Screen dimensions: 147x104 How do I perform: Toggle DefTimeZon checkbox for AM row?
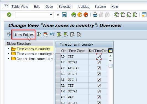pyautogui.click(x=99, y=91)
